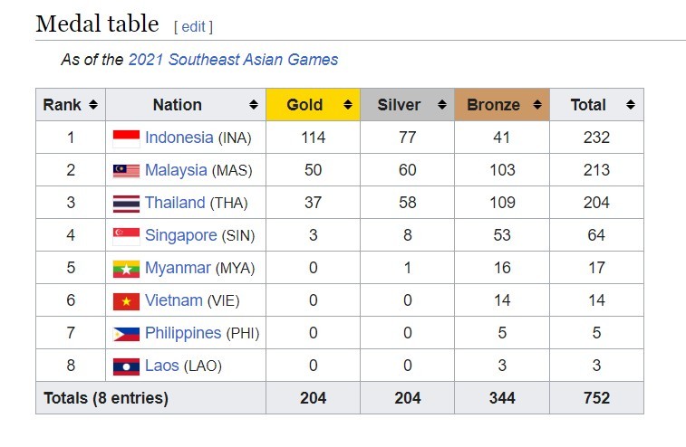Sort by Gold medal count arrows

coord(348,104)
